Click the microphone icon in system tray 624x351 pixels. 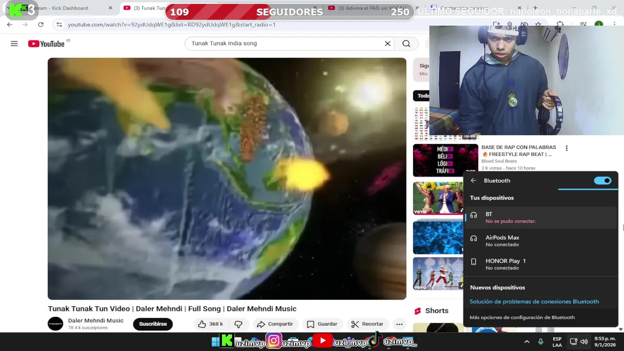541,342
